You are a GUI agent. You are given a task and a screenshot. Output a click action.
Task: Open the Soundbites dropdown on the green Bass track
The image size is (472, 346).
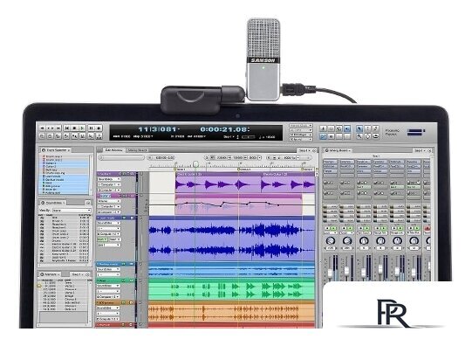(x=108, y=286)
